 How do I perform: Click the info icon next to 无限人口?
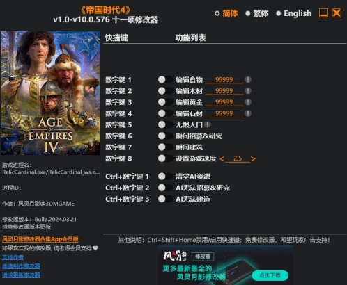point(208,124)
